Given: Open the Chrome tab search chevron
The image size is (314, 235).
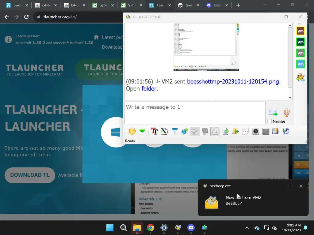Looking at the screenshot, I should coord(265,4).
